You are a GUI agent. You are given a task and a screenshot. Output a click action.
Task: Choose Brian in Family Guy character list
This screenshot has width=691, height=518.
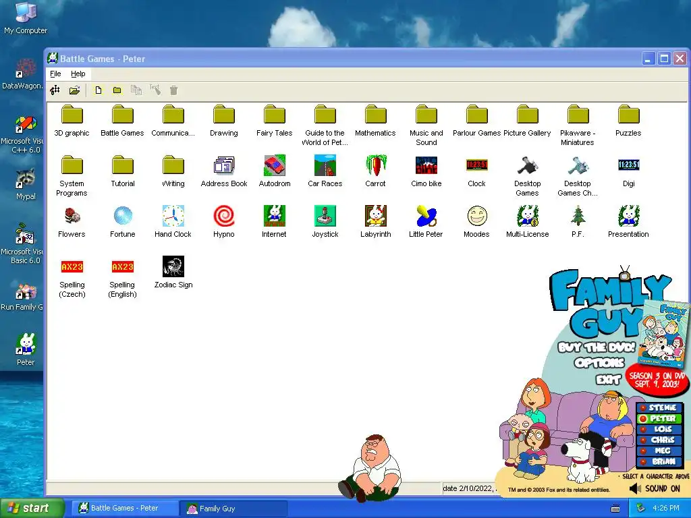(x=660, y=461)
